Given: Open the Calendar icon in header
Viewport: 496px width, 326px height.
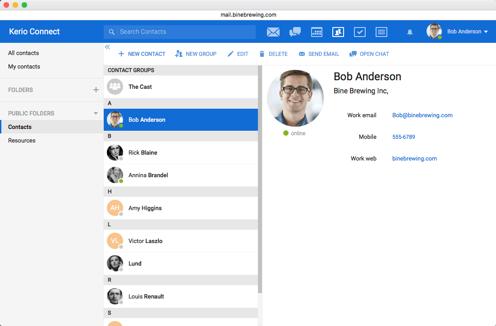Looking at the screenshot, I should coord(317,32).
